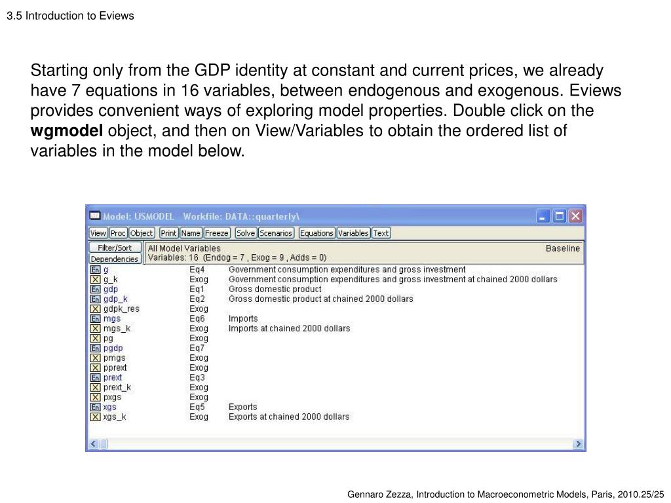Click the Eq4 equation label
Screen dimensions: 671x503
click(197, 269)
